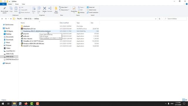188x106 pixels.
Task: Open the Windows Start menu
Action: [x=3, y=104]
